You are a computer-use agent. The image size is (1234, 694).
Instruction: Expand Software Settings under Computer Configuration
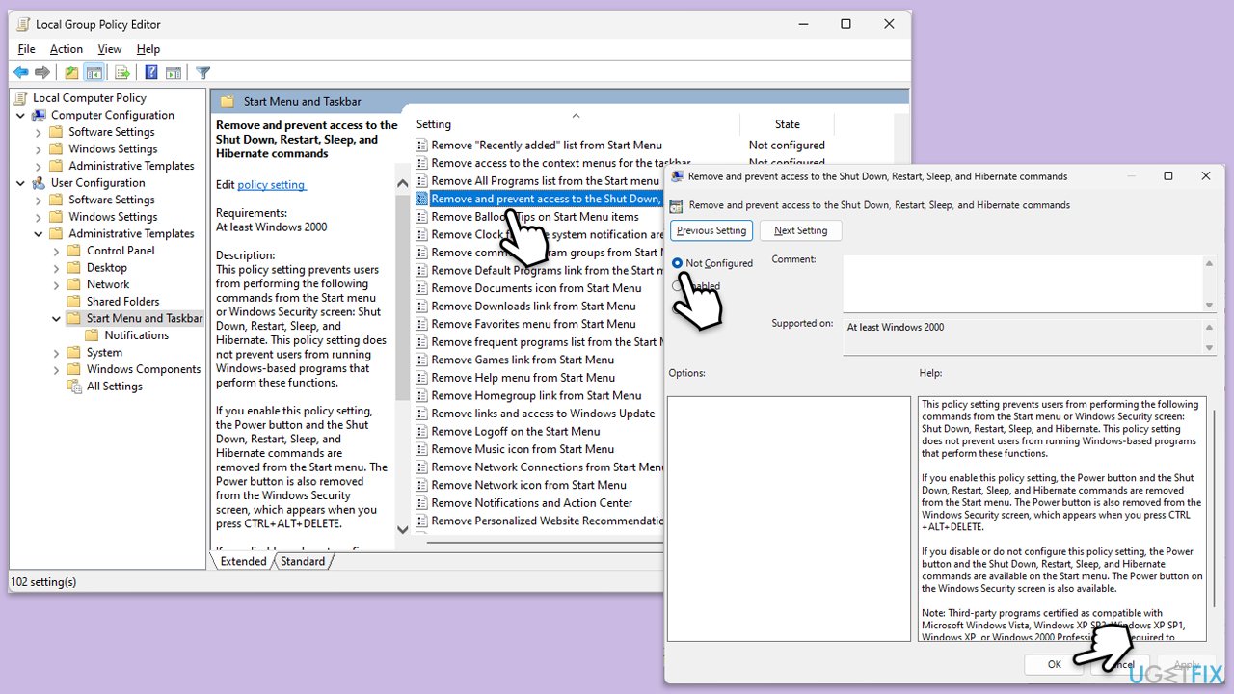pos(39,132)
